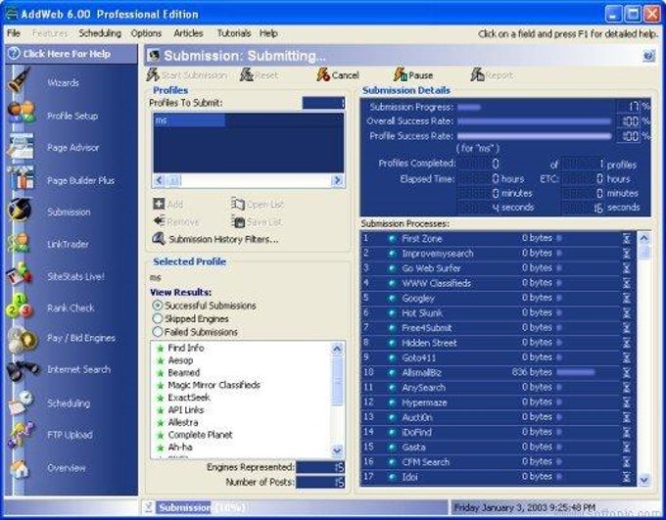Image resolution: width=666 pixels, height=520 pixels.
Task: Click the Save List icon
Action: (x=238, y=221)
